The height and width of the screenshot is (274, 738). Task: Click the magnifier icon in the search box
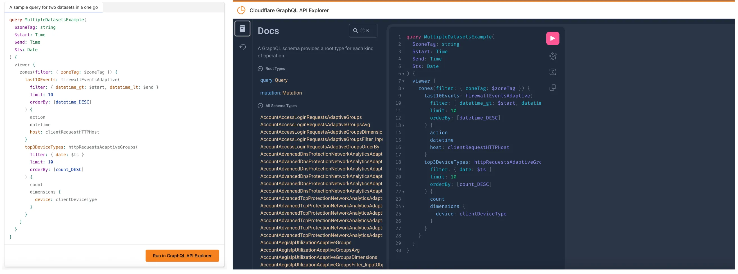355,30
